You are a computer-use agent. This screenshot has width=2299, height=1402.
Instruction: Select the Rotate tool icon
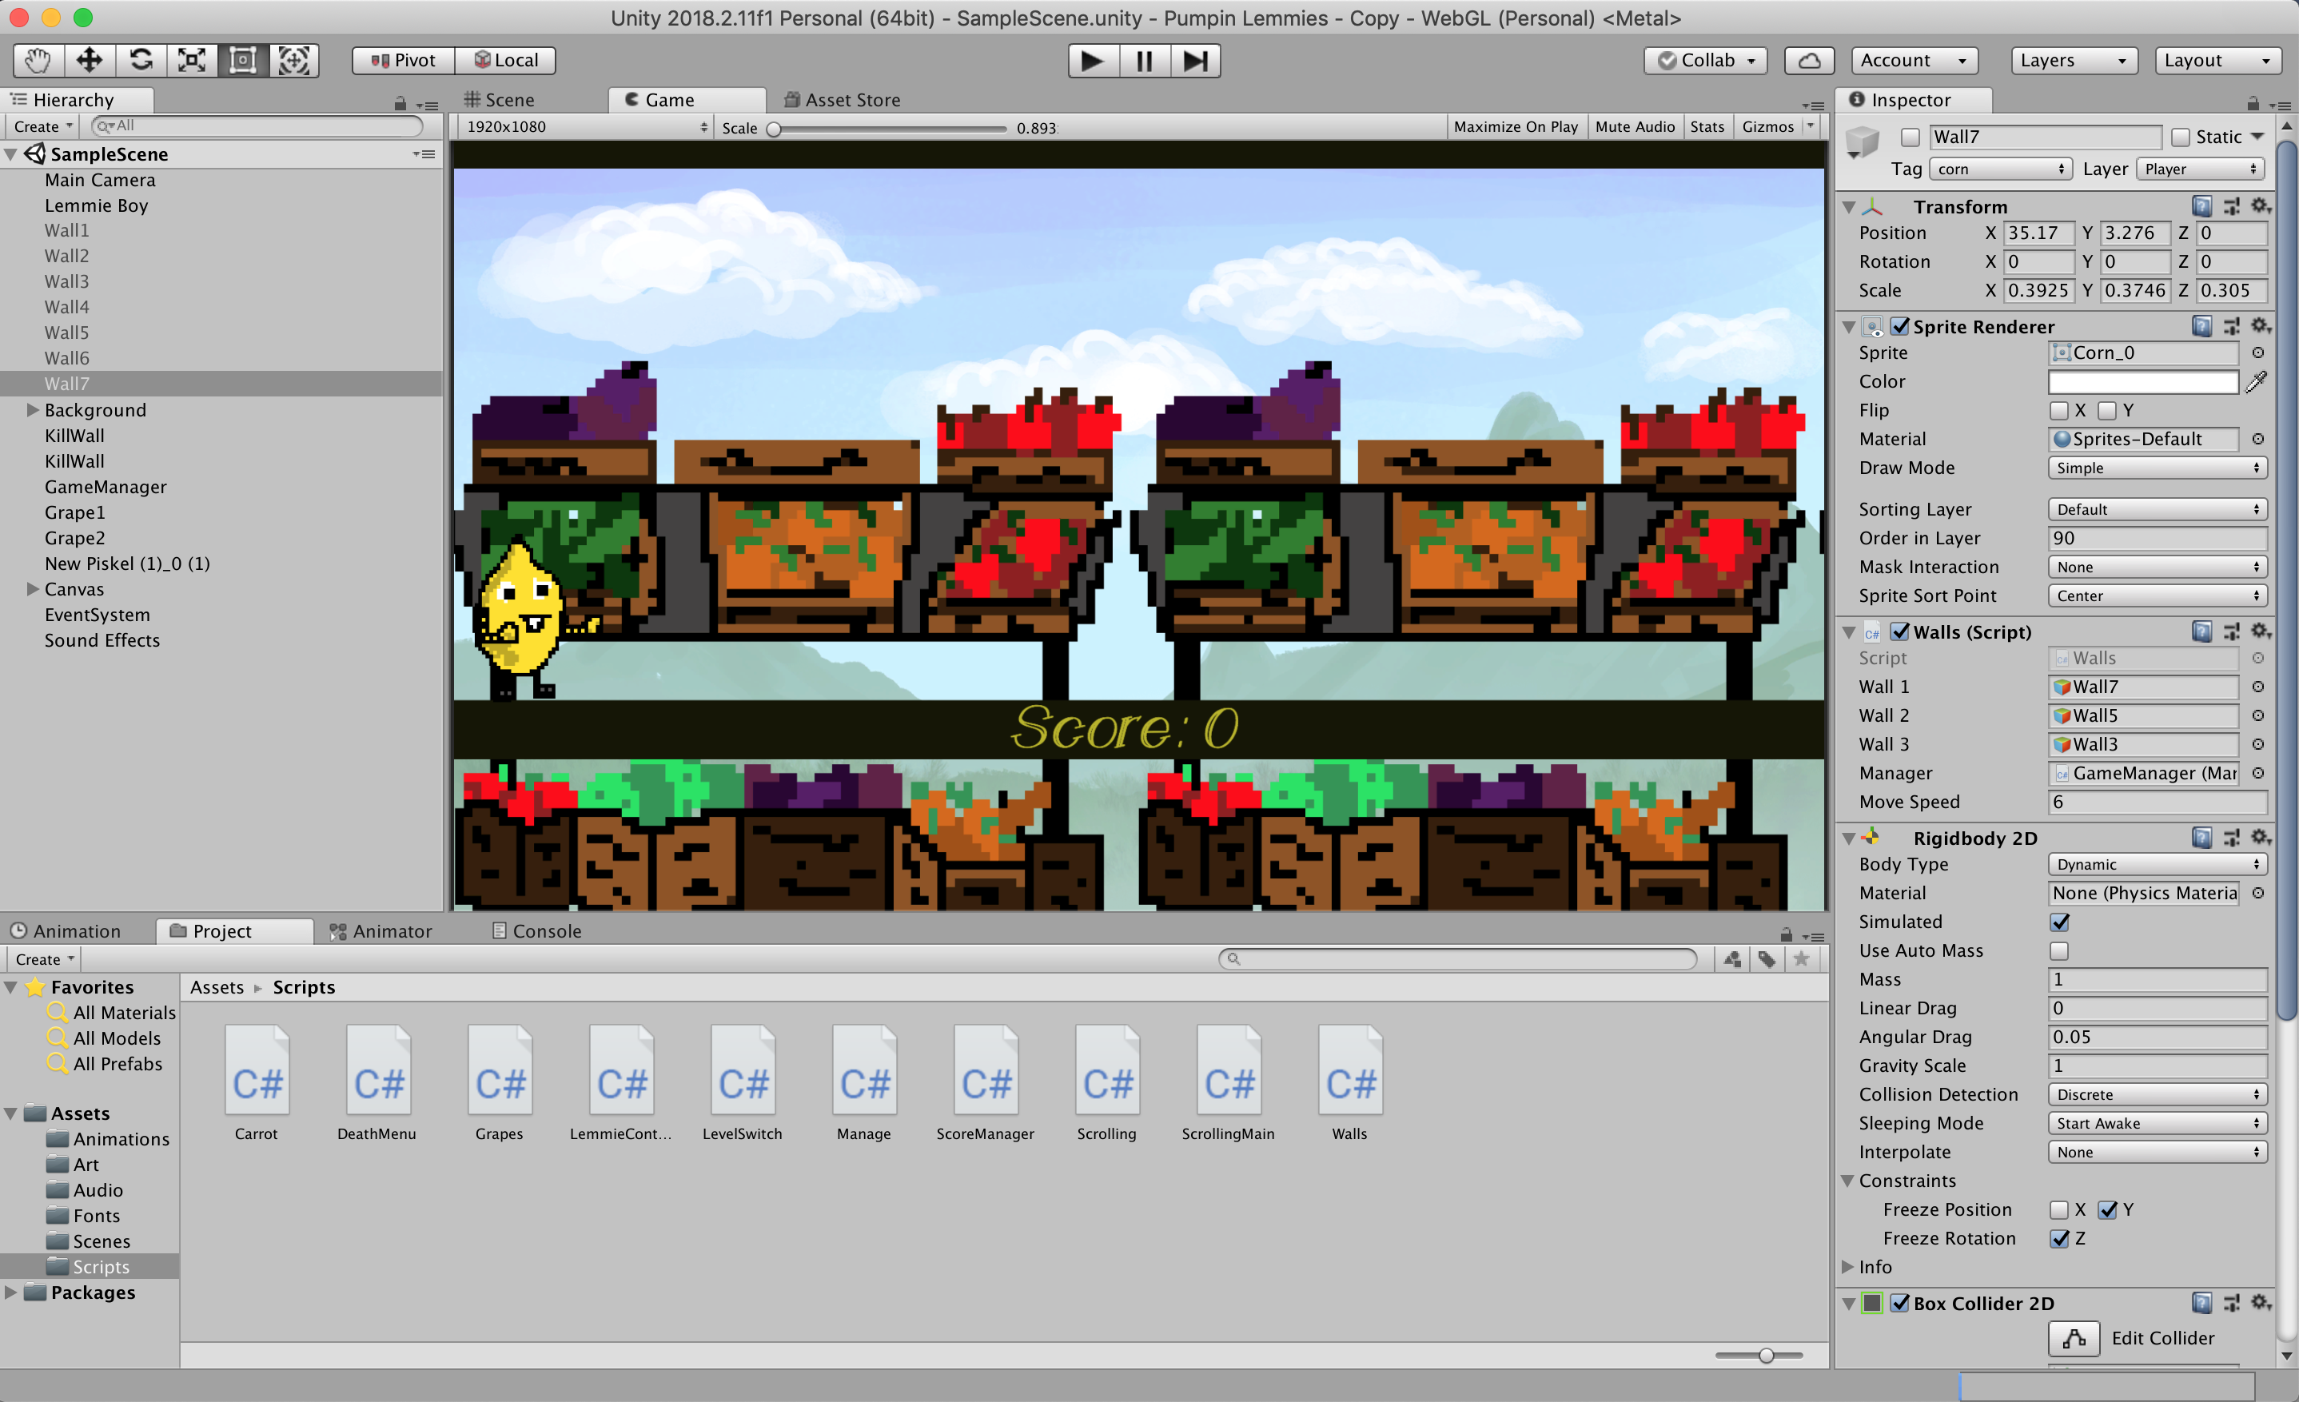[x=141, y=61]
